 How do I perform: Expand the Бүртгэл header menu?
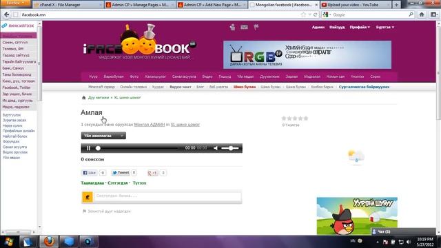(385, 28)
